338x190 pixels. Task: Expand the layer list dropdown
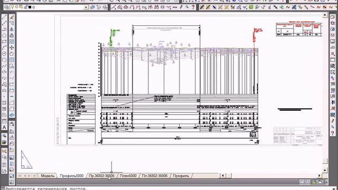tap(86, 7)
